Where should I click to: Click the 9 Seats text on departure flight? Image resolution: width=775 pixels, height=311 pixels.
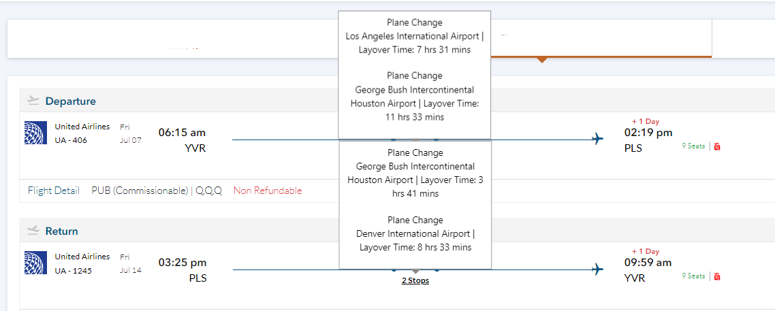click(693, 146)
